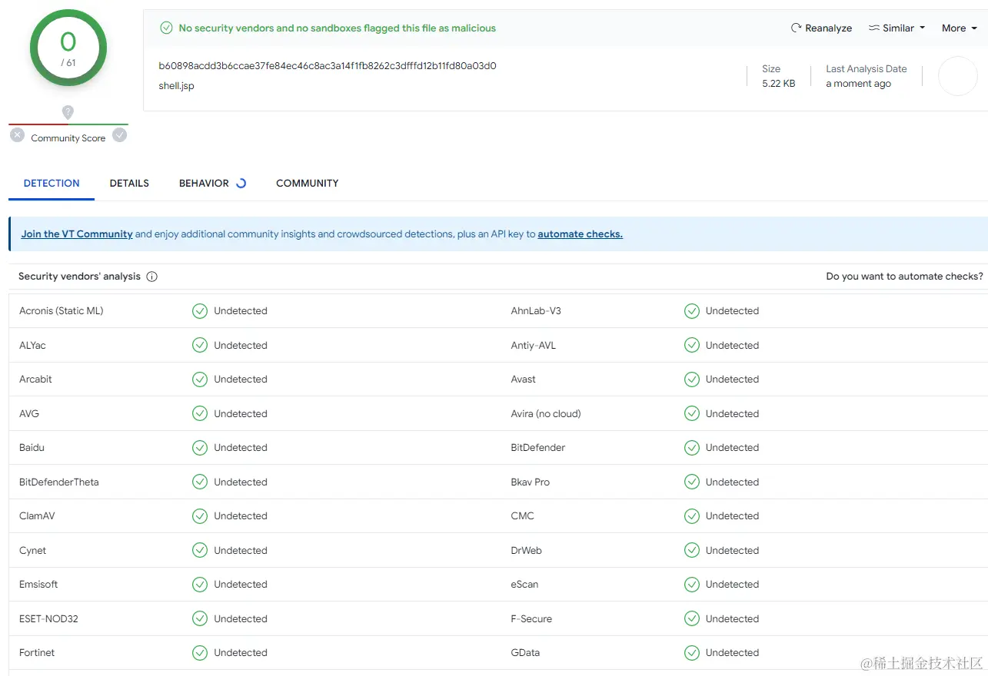988x676 pixels.
Task: Click the Last Analysis Date label
Action: coord(867,69)
